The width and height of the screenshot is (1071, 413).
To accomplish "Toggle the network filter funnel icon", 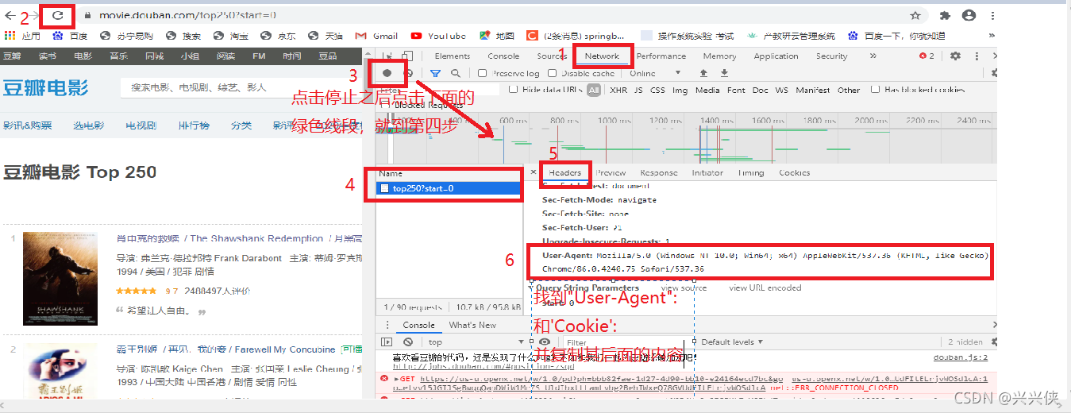I will click(x=435, y=73).
